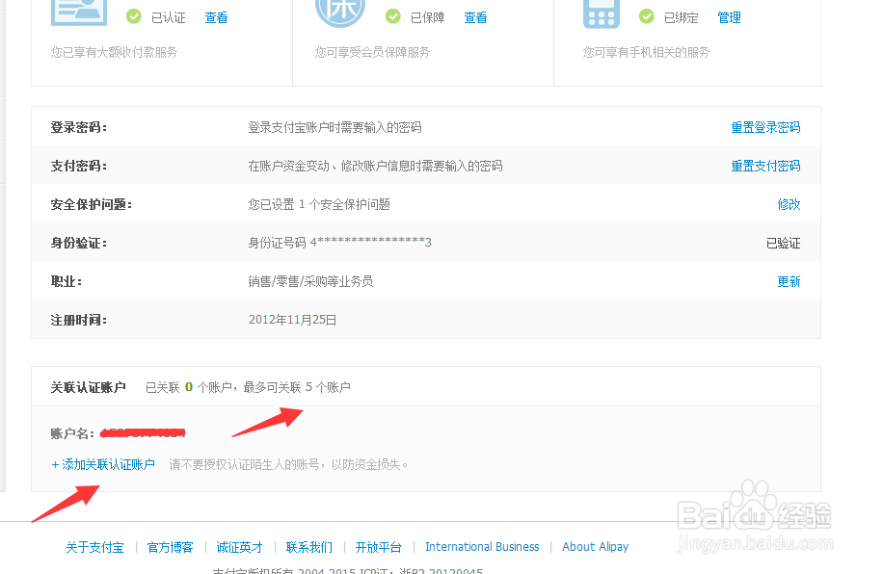This screenshot has width=883, height=574.
Task: Open 查看 link beside 已认证
Action: tap(216, 18)
